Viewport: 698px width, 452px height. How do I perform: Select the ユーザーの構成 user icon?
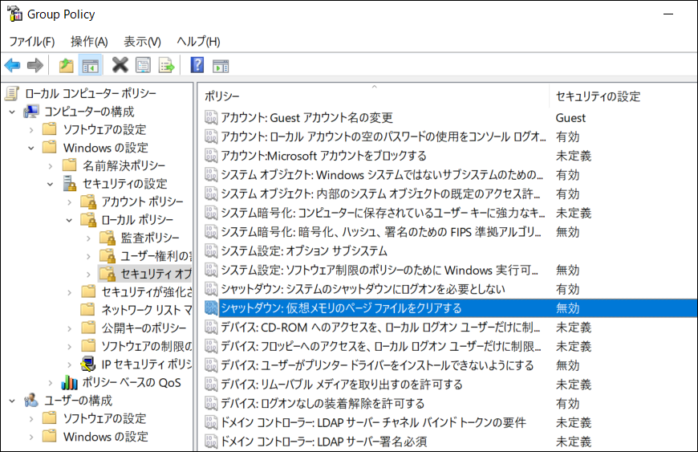point(30,401)
